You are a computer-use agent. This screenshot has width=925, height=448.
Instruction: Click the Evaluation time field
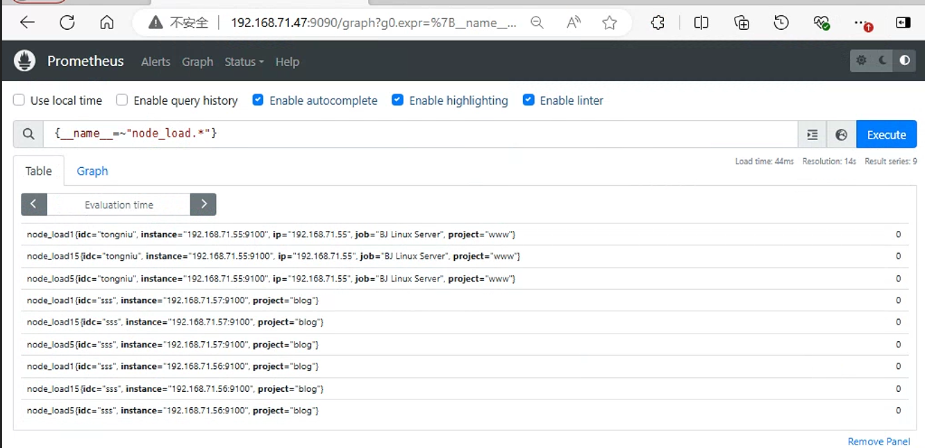point(119,205)
